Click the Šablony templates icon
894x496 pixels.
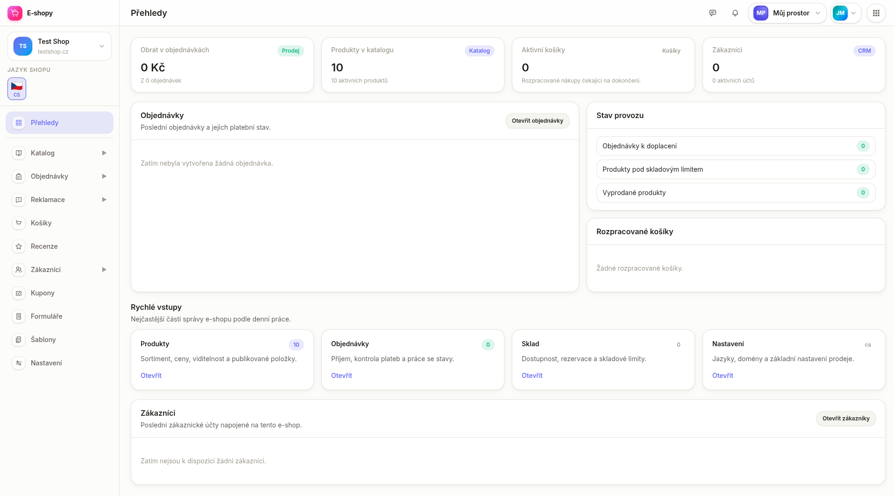pyautogui.click(x=19, y=340)
